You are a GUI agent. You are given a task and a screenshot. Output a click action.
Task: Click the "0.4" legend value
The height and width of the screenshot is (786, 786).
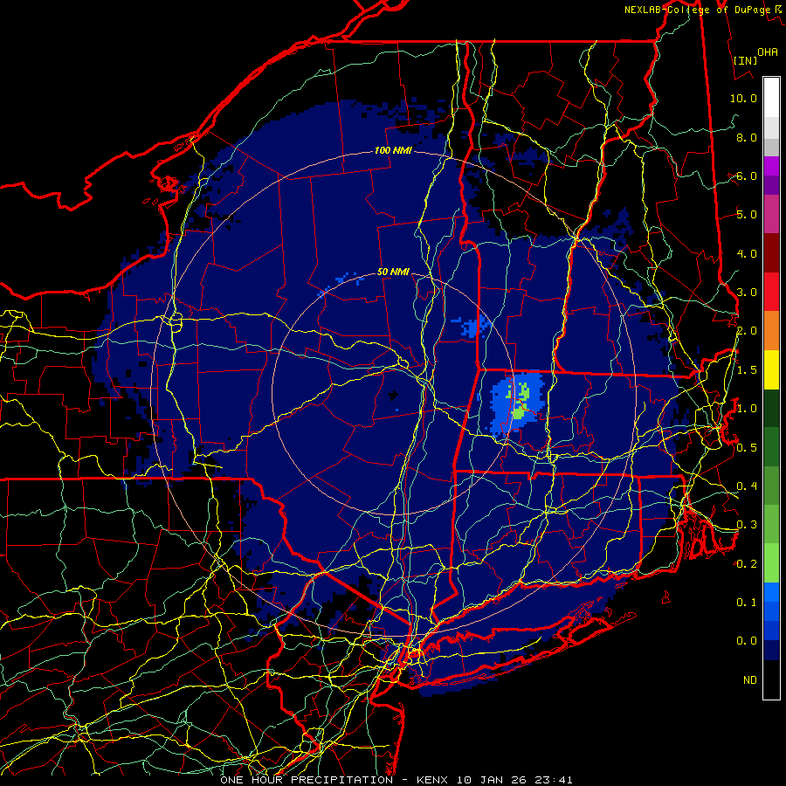tap(747, 486)
